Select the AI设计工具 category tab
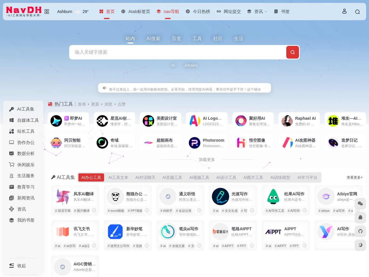The width and height of the screenshot is (369, 277). [x=226, y=177]
